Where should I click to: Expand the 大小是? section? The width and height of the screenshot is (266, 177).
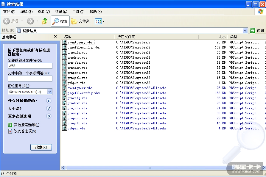pyautogui.click(x=49, y=108)
